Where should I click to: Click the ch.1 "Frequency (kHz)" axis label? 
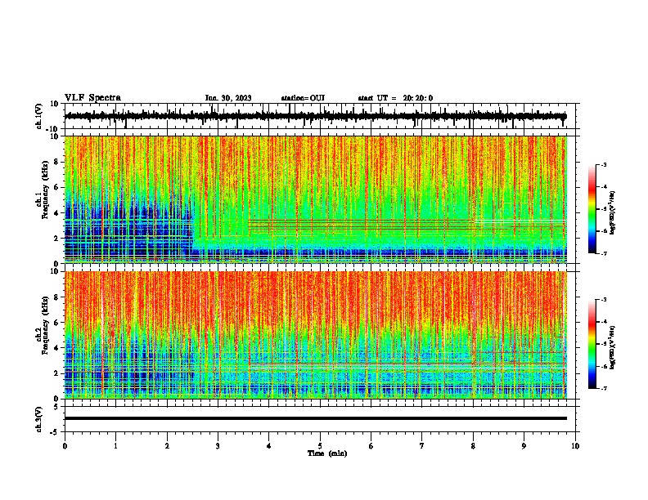[x=45, y=190]
